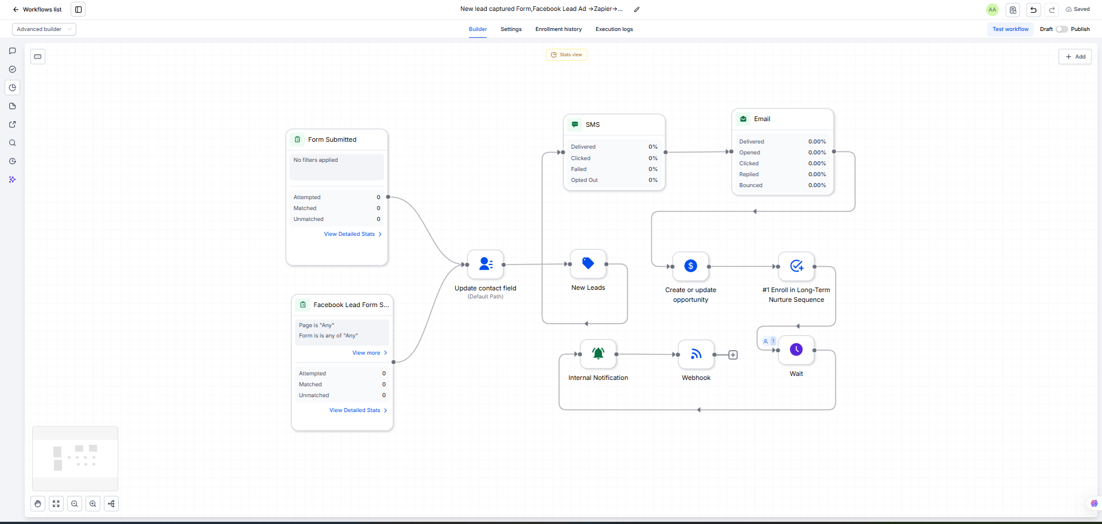Click the Form is any of "Any" filter
The image size is (1102, 524).
pyautogui.click(x=328, y=336)
